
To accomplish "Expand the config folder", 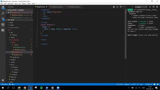I will click(11, 25).
